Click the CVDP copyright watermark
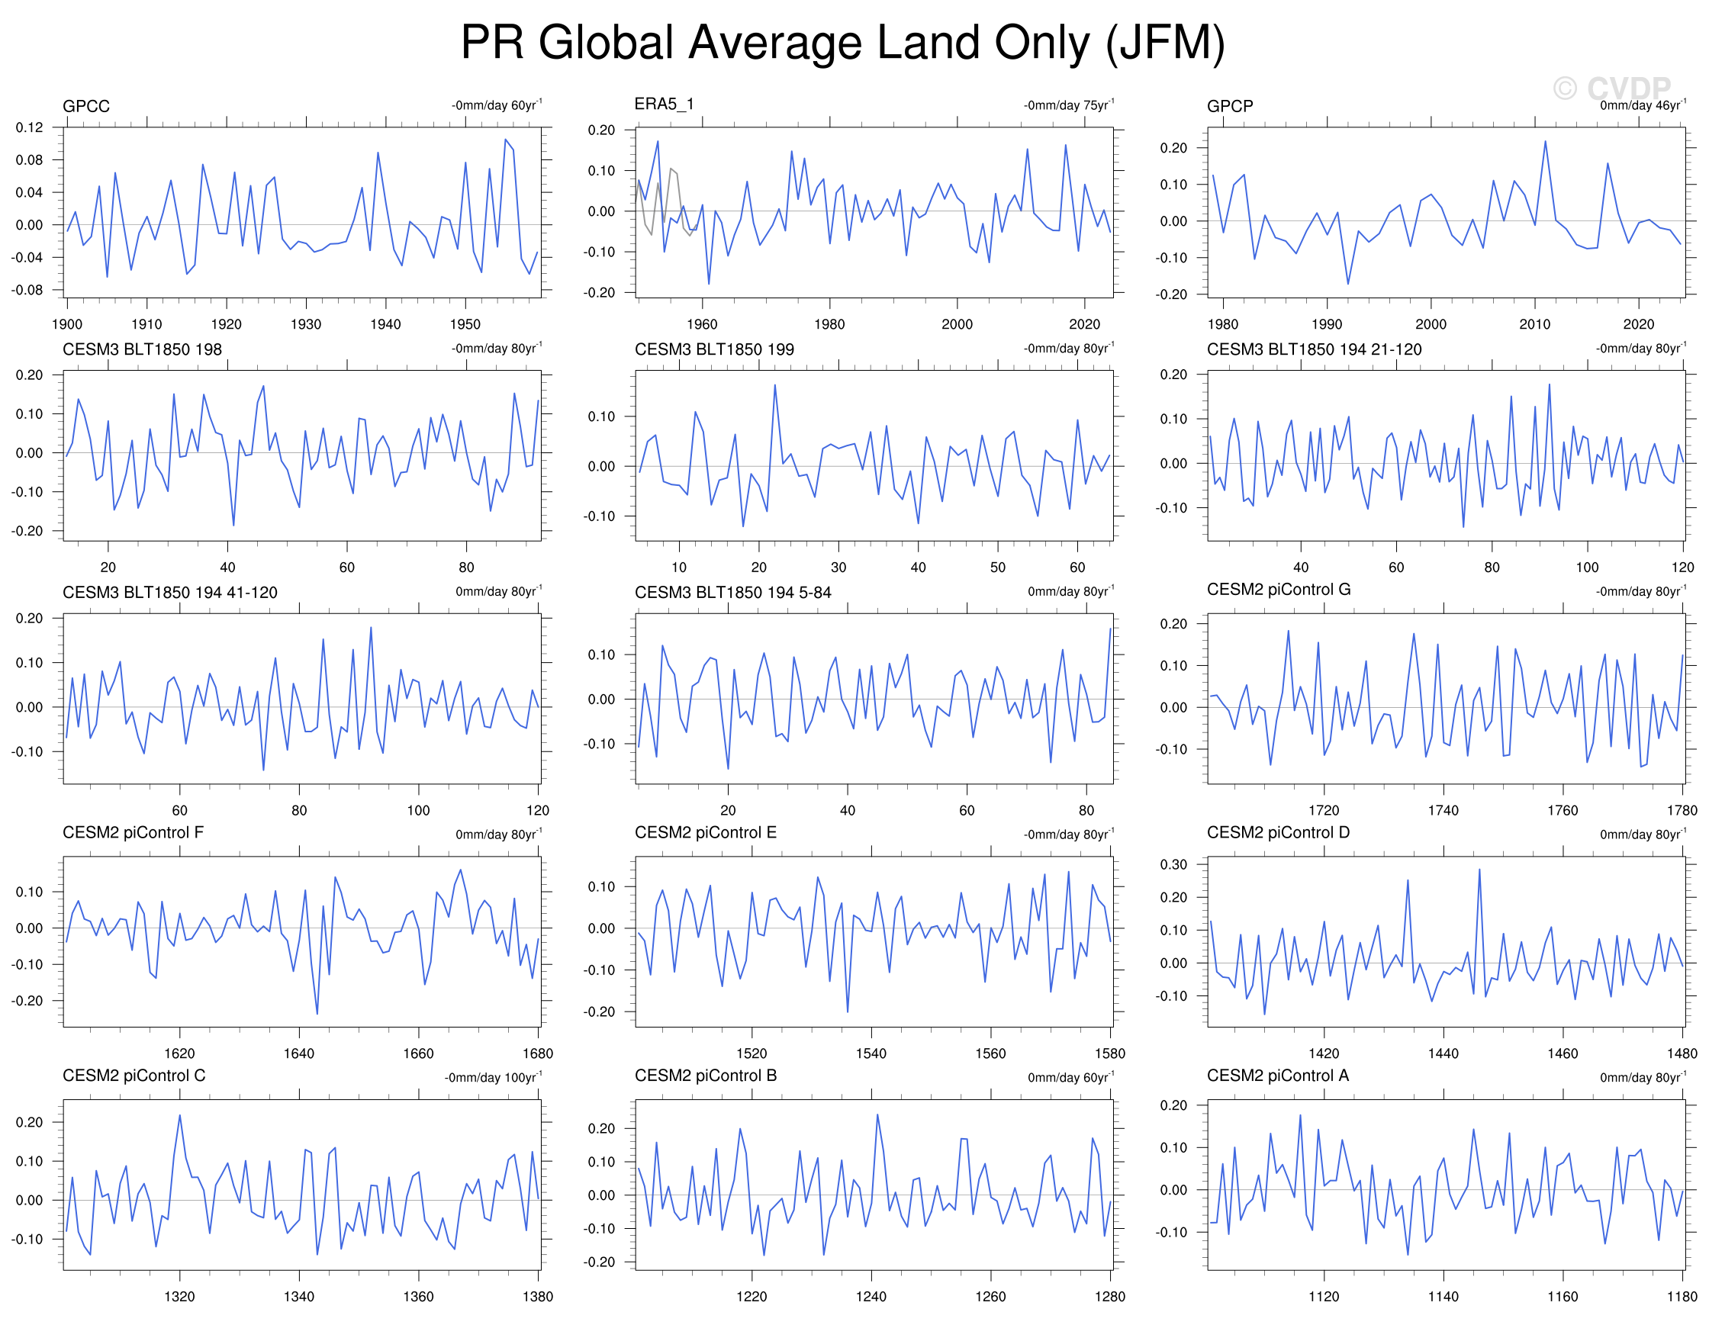This screenshot has height=1325, width=1709. [1612, 88]
